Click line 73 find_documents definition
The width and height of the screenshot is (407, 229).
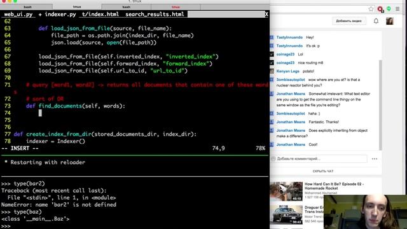click(x=76, y=106)
